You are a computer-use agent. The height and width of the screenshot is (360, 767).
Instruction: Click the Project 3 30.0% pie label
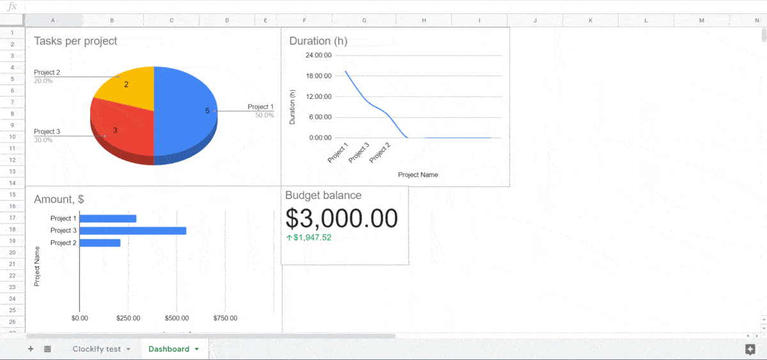[x=47, y=135]
